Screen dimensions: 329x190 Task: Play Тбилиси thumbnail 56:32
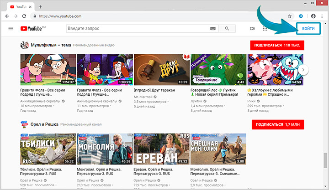coord(48,149)
